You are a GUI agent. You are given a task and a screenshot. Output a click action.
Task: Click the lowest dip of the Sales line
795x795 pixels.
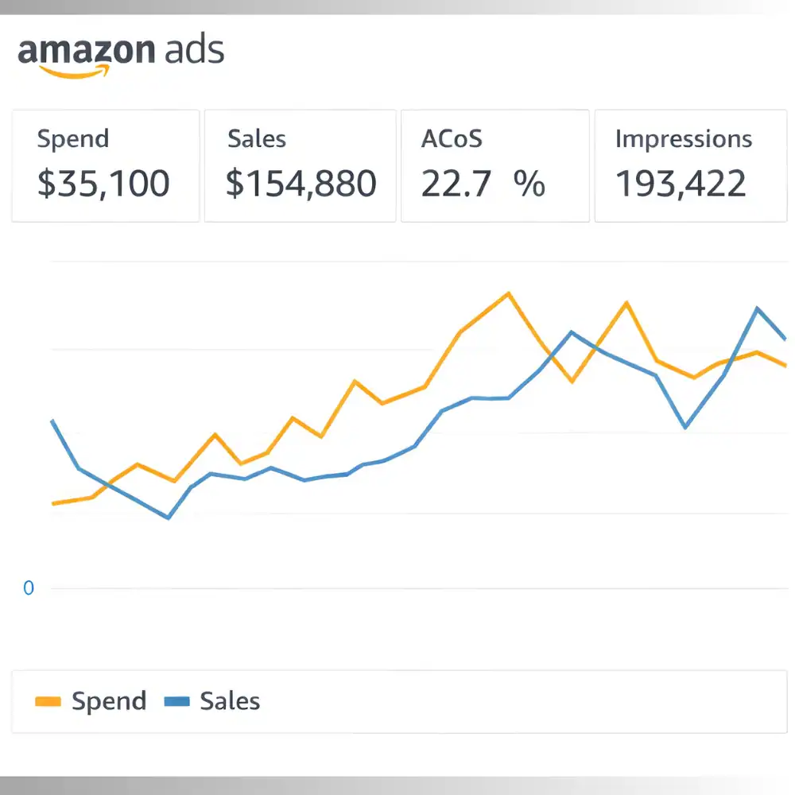[x=169, y=518]
